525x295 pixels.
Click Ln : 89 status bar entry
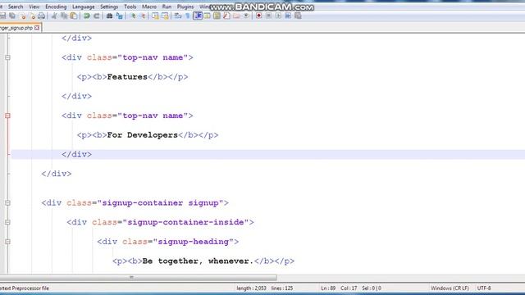coord(328,288)
